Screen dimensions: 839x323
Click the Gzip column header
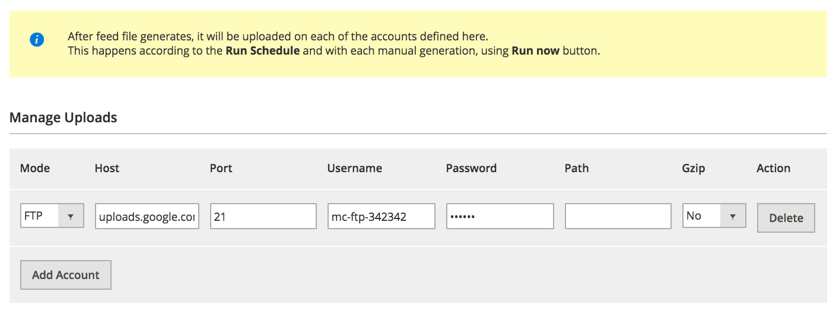pos(694,168)
